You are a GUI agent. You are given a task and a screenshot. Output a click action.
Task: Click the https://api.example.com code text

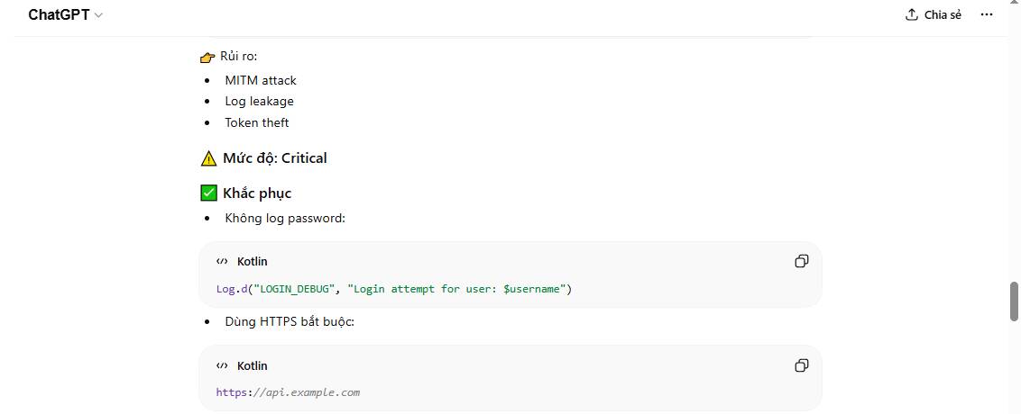288,392
